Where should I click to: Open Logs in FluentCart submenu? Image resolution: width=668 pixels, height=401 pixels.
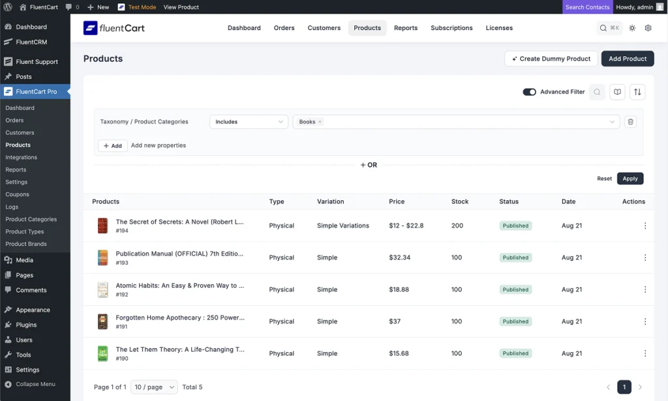[x=12, y=207]
